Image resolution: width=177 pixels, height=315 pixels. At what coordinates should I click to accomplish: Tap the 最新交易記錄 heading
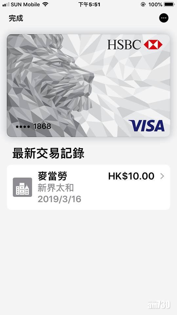pos(49,154)
